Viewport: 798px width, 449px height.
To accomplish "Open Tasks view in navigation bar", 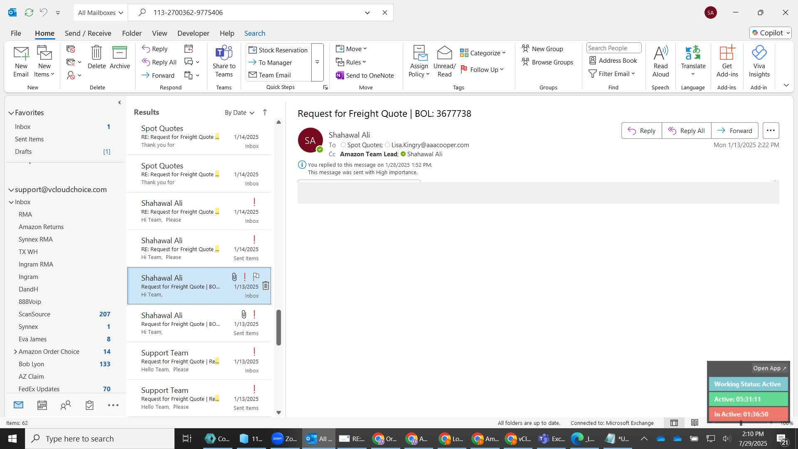I will pos(89,405).
